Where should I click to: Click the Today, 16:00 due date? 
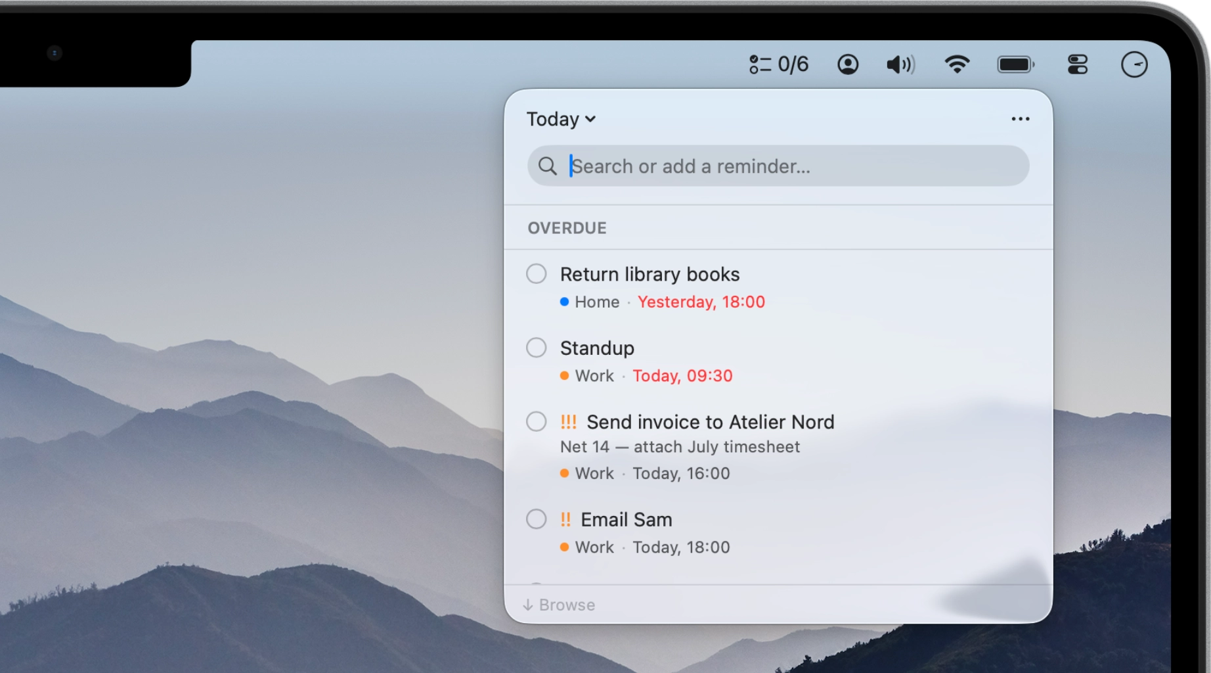(x=681, y=473)
